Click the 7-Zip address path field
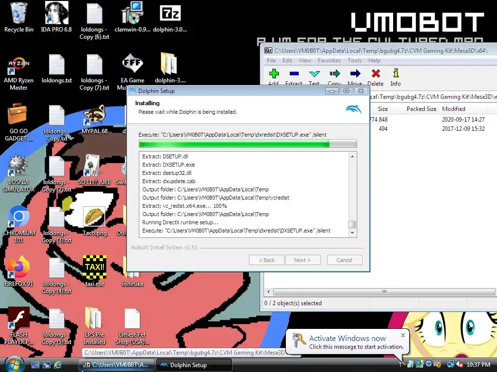497x372 pixels. point(433,97)
